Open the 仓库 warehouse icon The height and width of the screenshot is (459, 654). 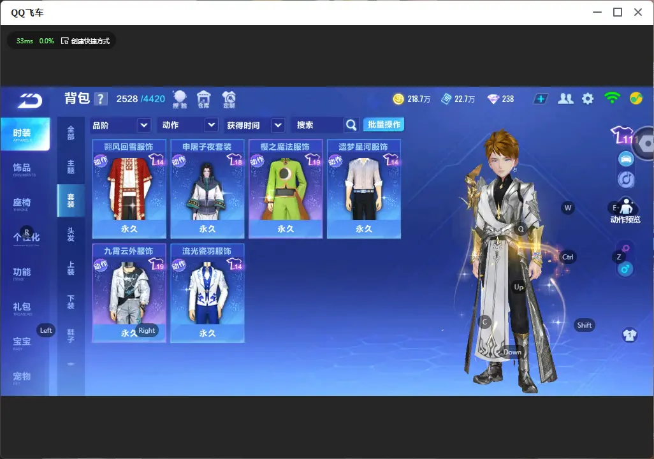tap(203, 99)
